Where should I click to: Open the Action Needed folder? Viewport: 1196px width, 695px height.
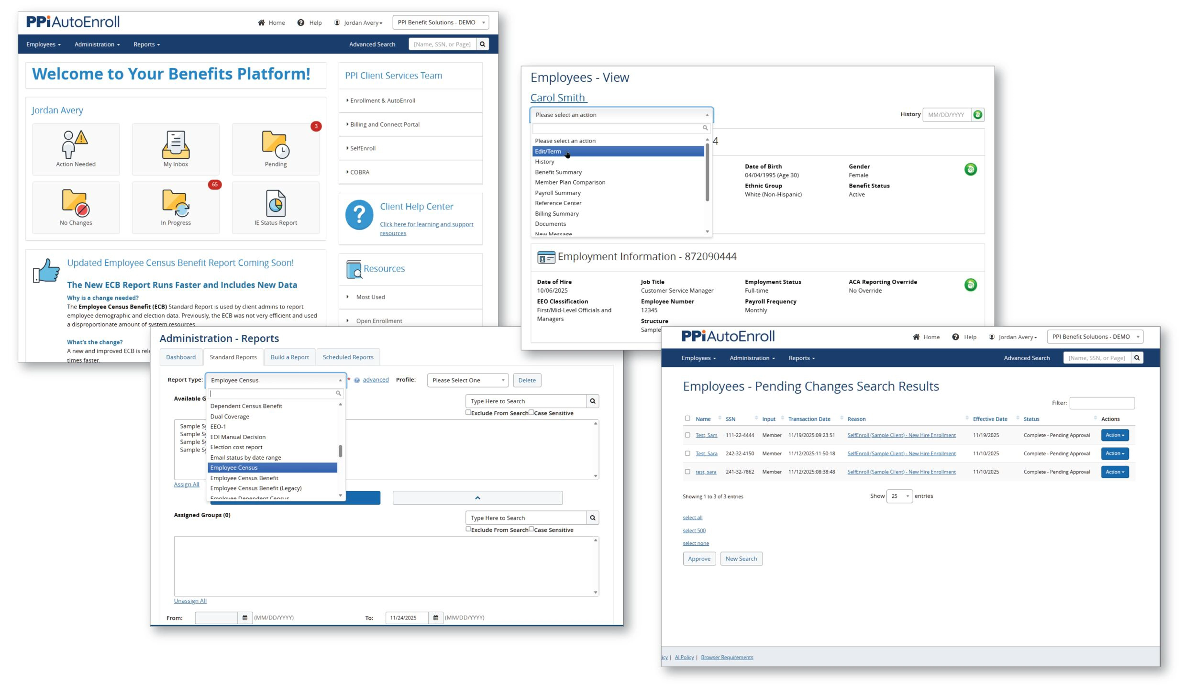[76, 148]
